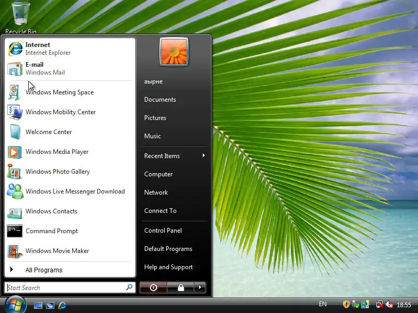
Task: Click the search magnifier icon
Action: [129, 287]
